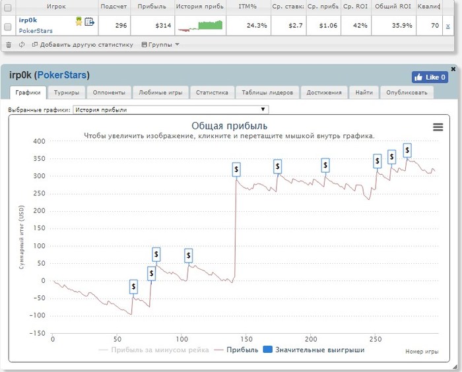Sort by the Игрок column header
The image size is (462, 372).
tap(56, 7)
